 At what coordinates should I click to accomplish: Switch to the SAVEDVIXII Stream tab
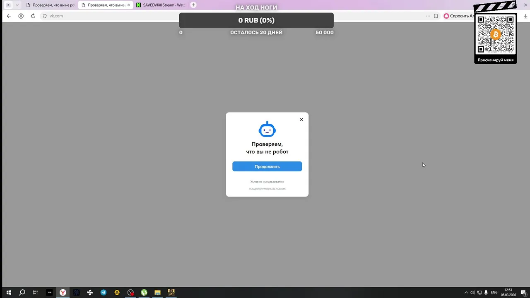click(161, 5)
